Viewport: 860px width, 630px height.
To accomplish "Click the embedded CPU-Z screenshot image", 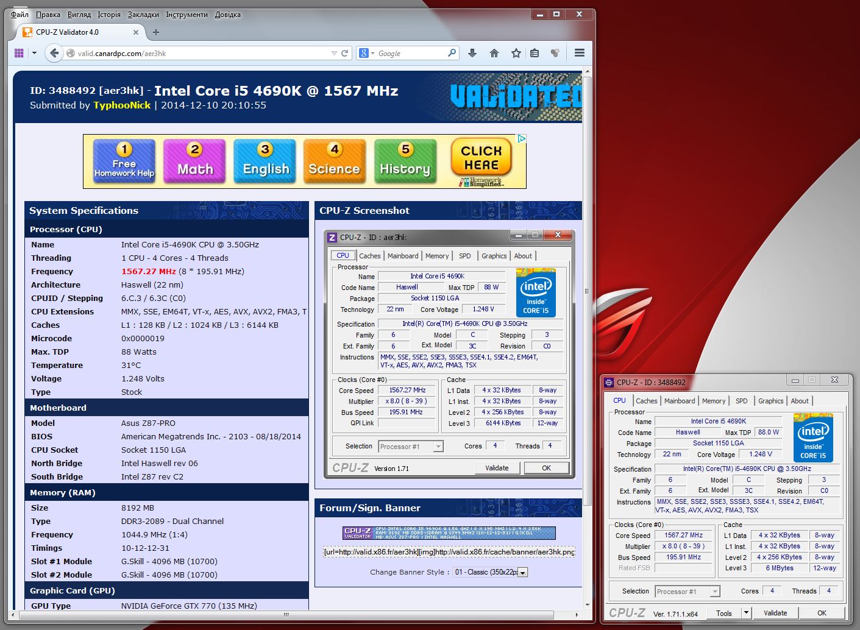I will tap(449, 353).
